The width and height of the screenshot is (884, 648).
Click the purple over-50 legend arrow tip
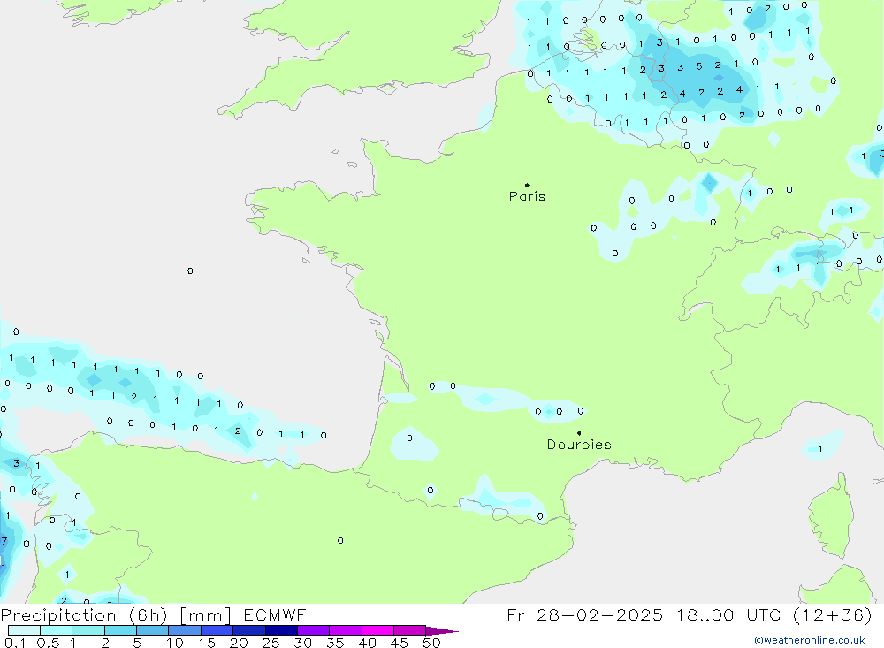tap(442, 631)
